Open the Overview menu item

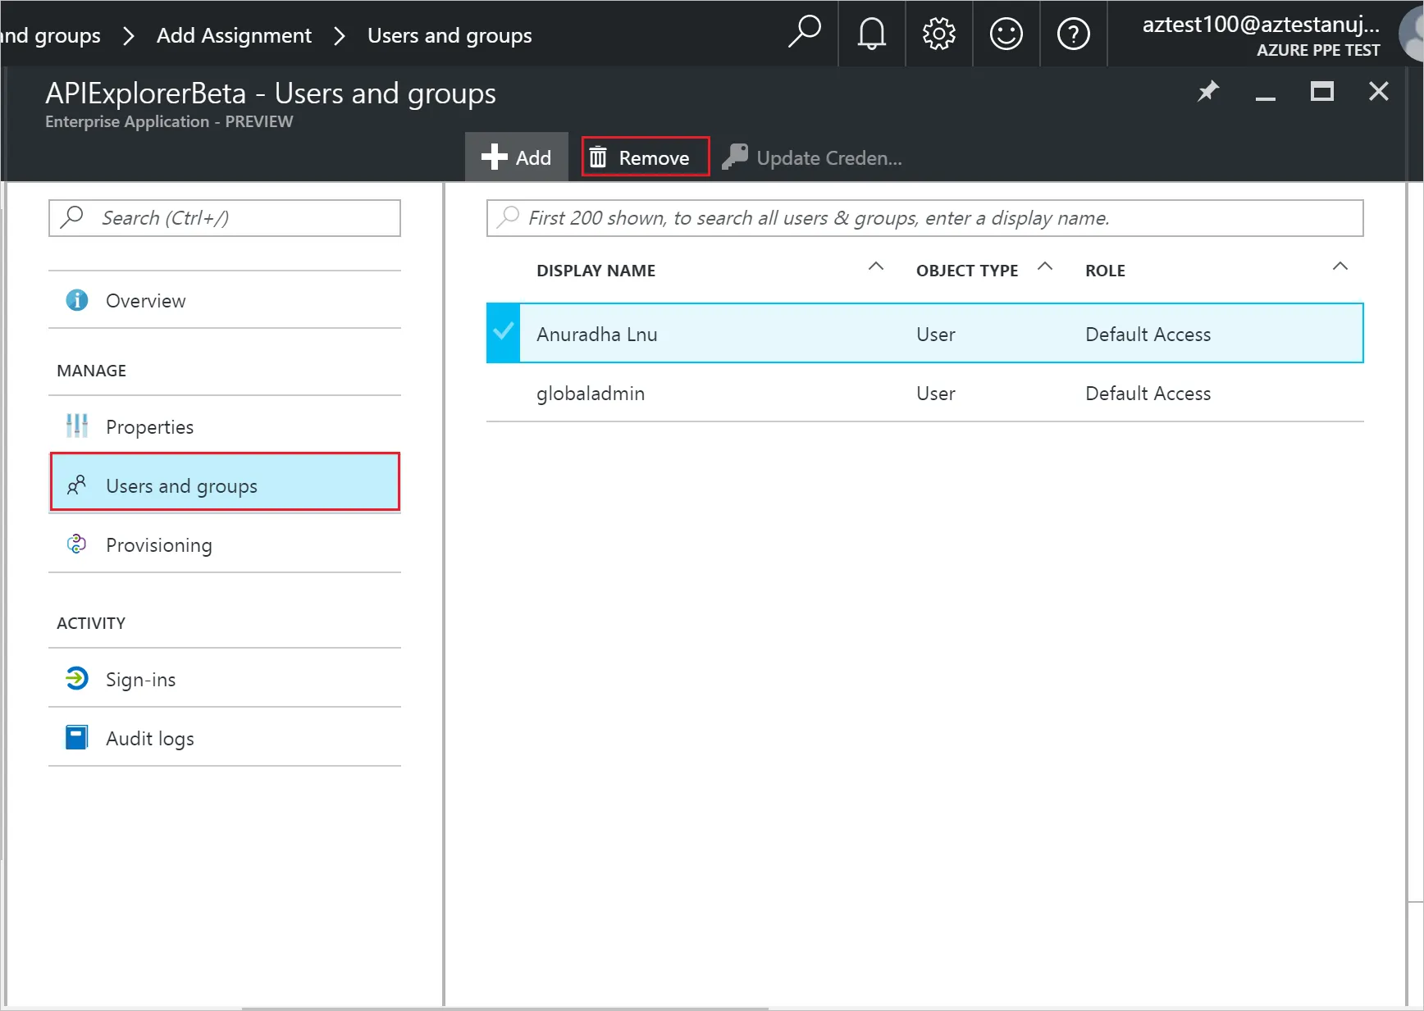(225, 300)
